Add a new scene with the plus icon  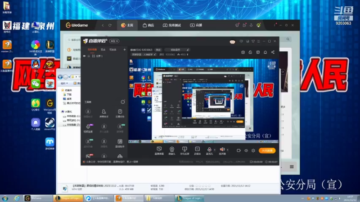click(125, 49)
